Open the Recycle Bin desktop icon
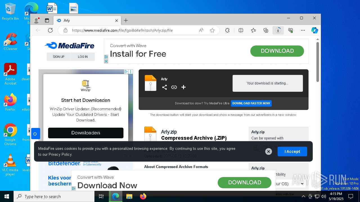The width and height of the screenshot is (360, 202). 10,12
